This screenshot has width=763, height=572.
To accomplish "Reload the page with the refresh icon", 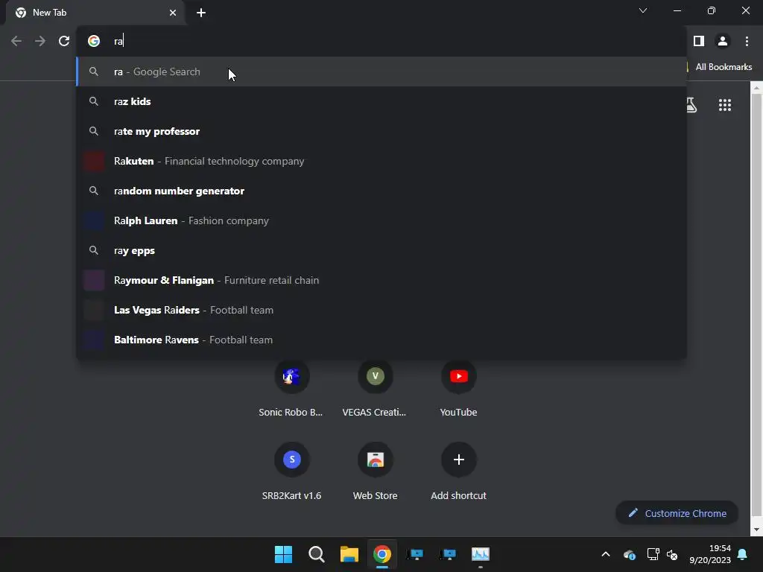I will [x=64, y=42].
